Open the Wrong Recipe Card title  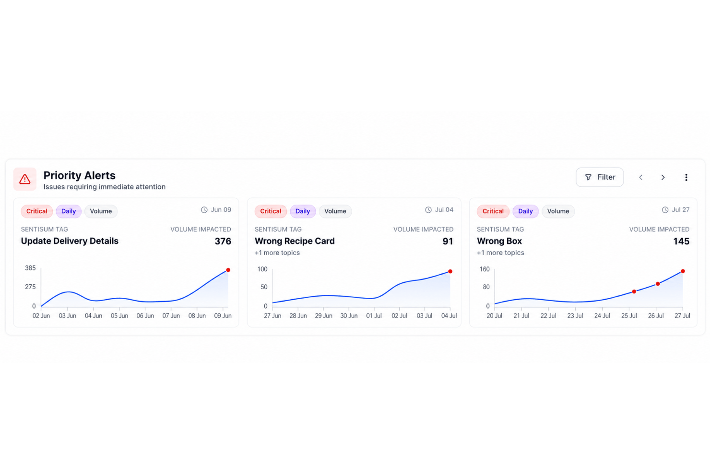click(295, 241)
